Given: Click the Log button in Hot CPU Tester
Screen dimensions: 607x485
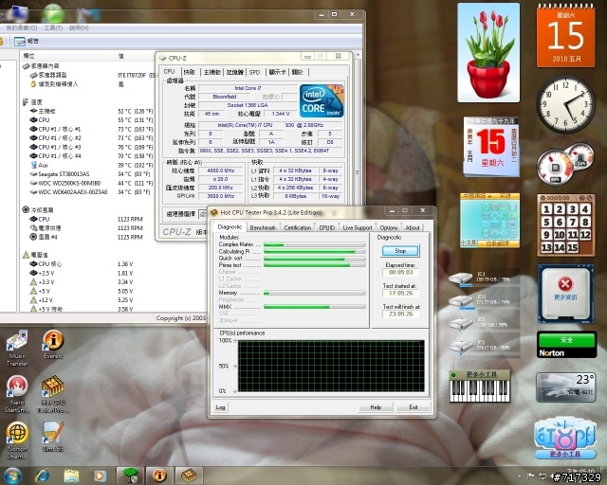Looking at the screenshot, I should pyautogui.click(x=220, y=407).
